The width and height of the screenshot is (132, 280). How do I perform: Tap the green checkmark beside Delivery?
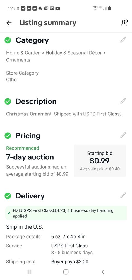click(8, 196)
